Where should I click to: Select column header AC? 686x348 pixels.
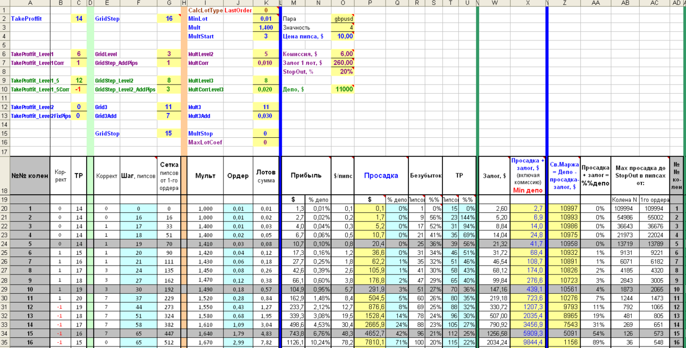pyautogui.click(x=655, y=3)
